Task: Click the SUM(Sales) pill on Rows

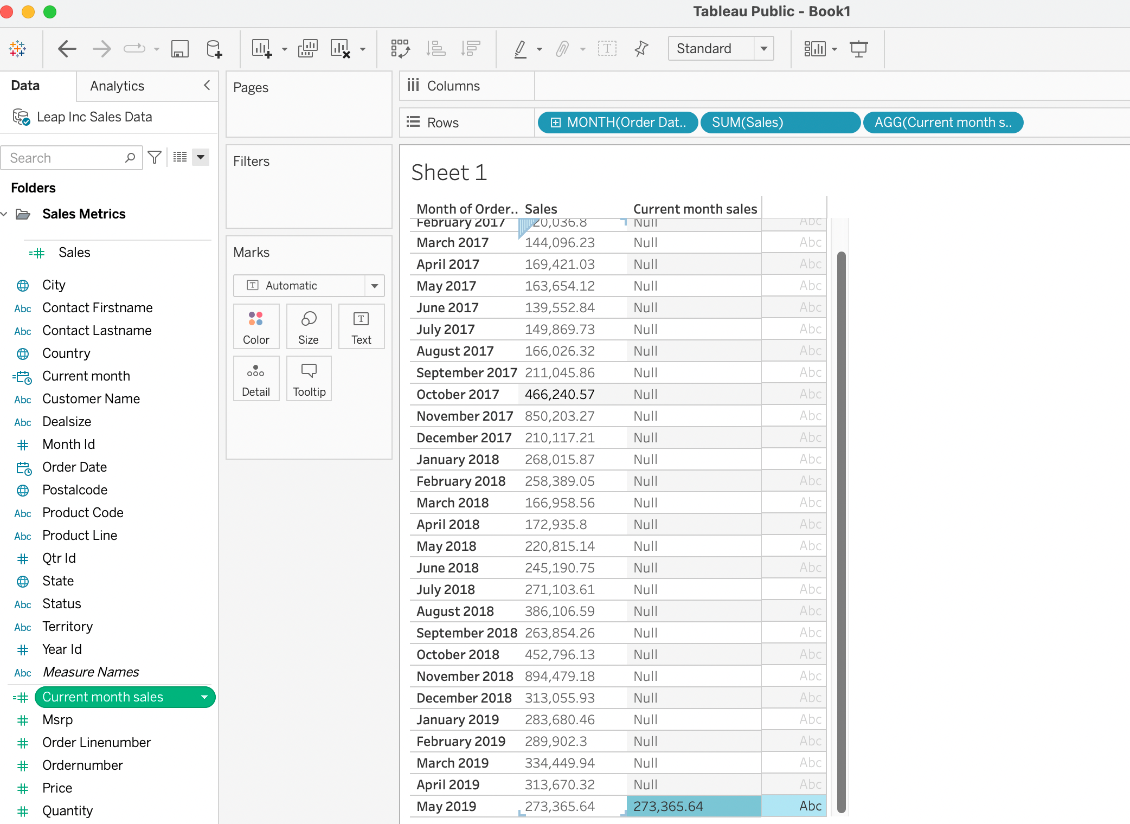Action: point(780,123)
